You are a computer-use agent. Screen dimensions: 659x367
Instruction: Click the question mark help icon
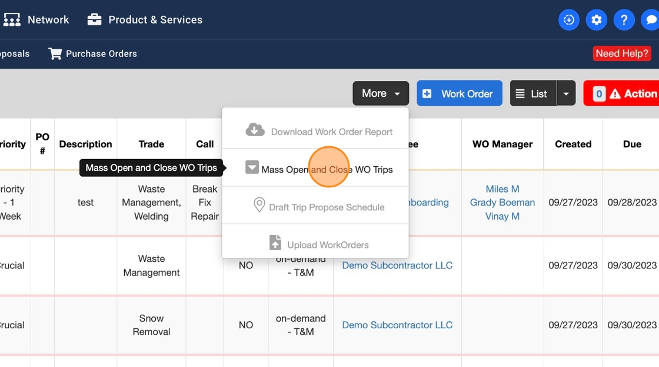pyautogui.click(x=624, y=20)
